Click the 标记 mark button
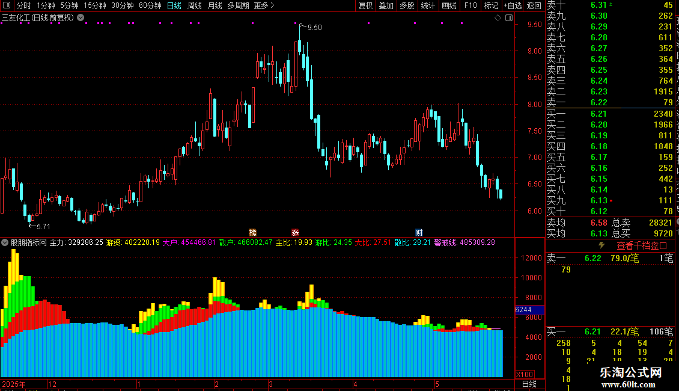The height and width of the screenshot is (391, 679). 491,5
